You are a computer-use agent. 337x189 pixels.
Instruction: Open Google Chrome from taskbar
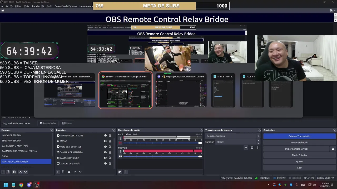(x=21, y=185)
